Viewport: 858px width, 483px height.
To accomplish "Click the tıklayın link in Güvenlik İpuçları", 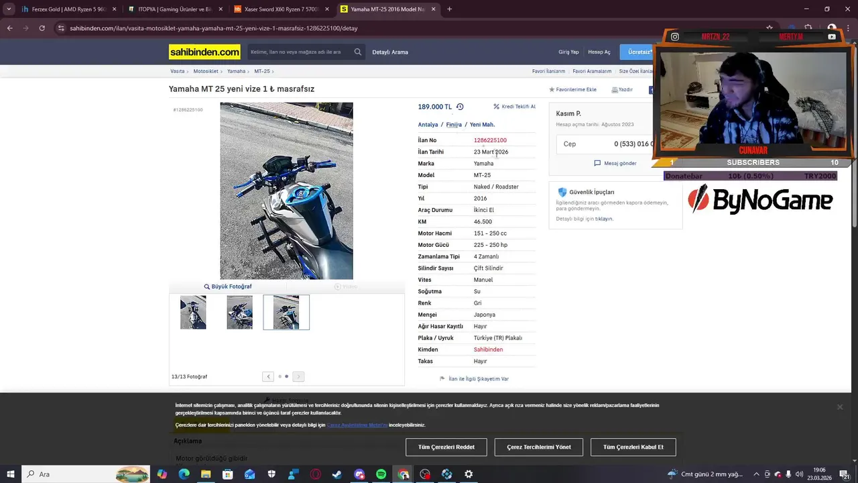I will coord(603,219).
